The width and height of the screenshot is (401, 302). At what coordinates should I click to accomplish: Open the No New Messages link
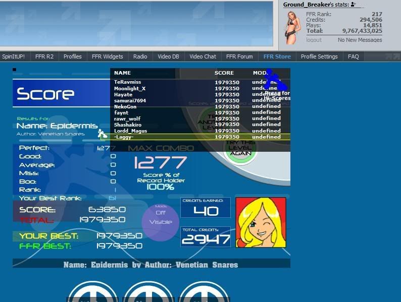click(360, 40)
